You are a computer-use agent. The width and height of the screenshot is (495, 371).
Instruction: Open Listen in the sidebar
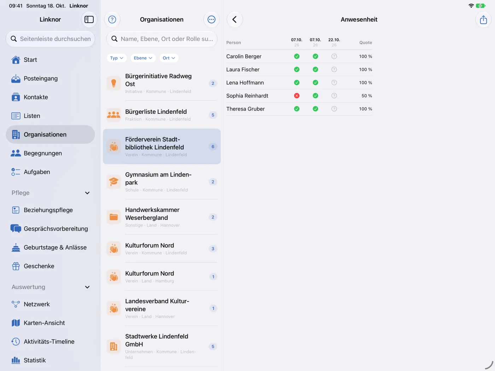point(50,116)
